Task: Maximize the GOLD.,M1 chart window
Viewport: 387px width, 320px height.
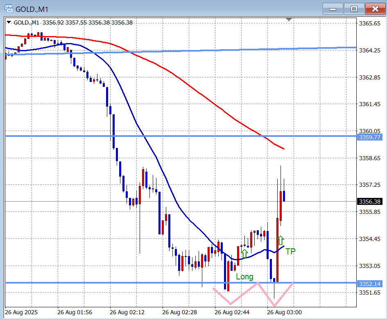Action: tap(354, 9)
